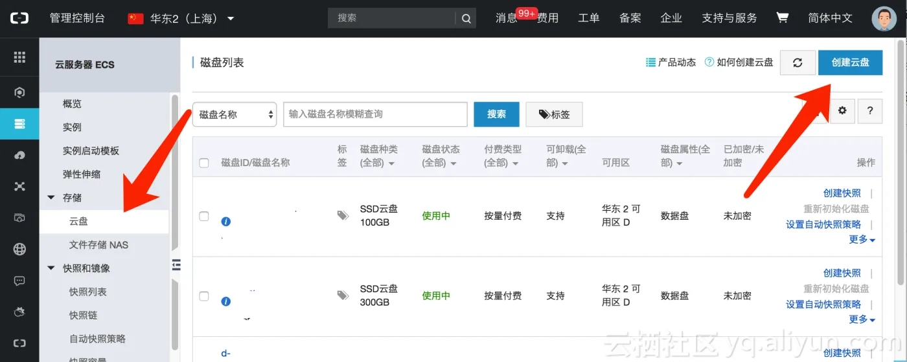The height and width of the screenshot is (362, 907).
Task: Collapse the 存储 section in the sidebar
Action: coord(52,198)
